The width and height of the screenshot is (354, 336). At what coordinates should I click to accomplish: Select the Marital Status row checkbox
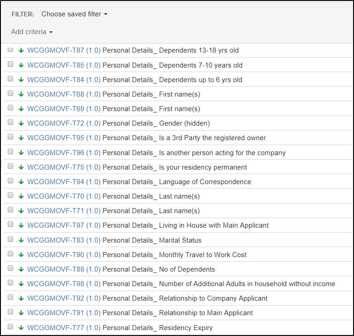click(10, 239)
